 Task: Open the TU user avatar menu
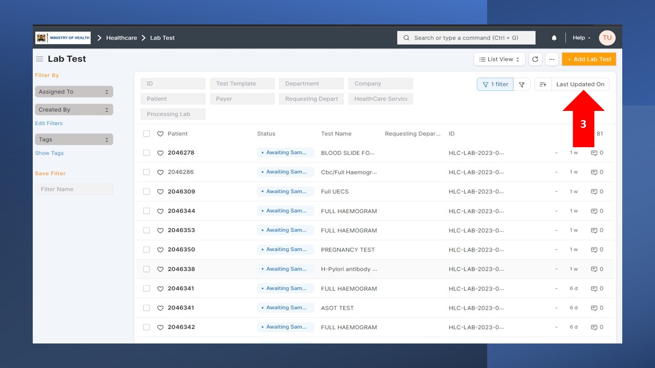click(x=607, y=38)
